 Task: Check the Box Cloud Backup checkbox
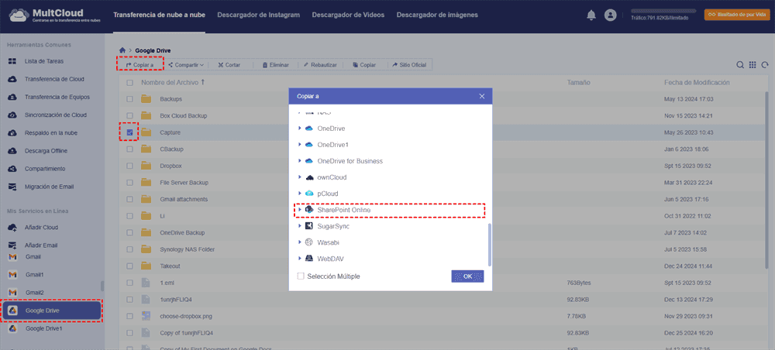(x=129, y=115)
